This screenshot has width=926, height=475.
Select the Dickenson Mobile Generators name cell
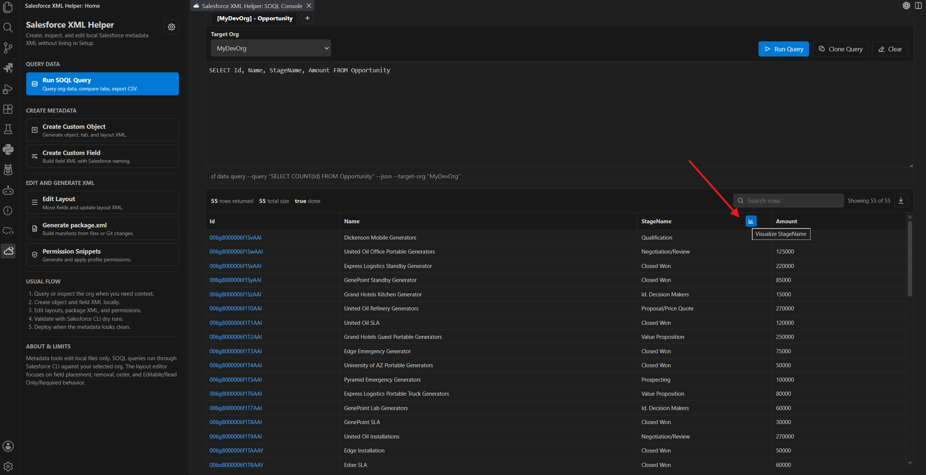pyautogui.click(x=488, y=238)
